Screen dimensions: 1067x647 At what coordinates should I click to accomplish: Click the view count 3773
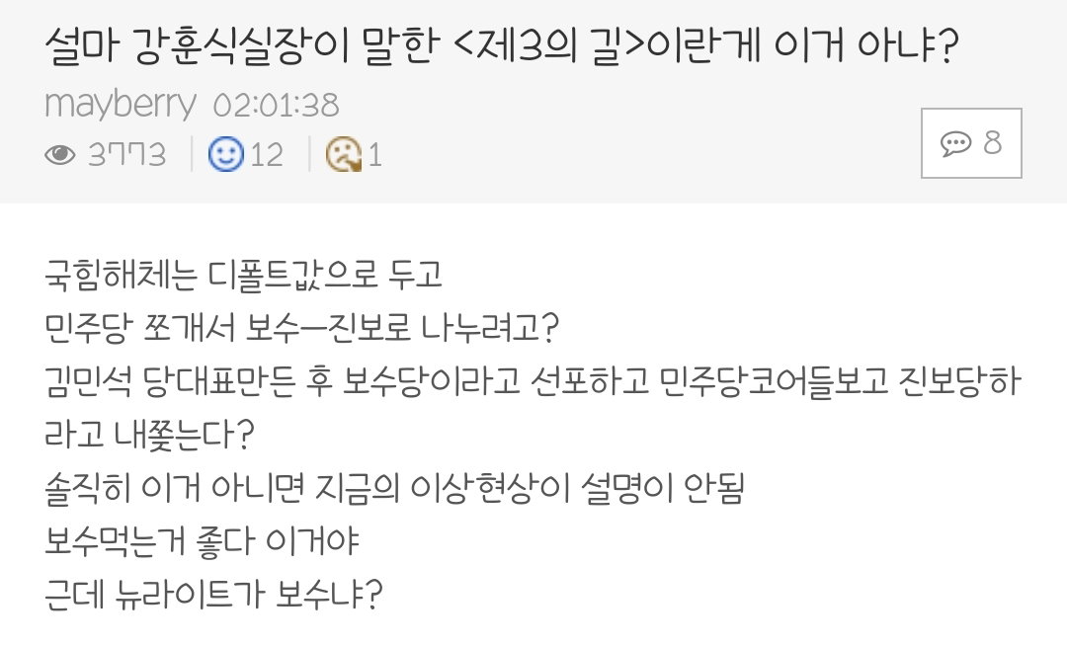click(x=127, y=155)
